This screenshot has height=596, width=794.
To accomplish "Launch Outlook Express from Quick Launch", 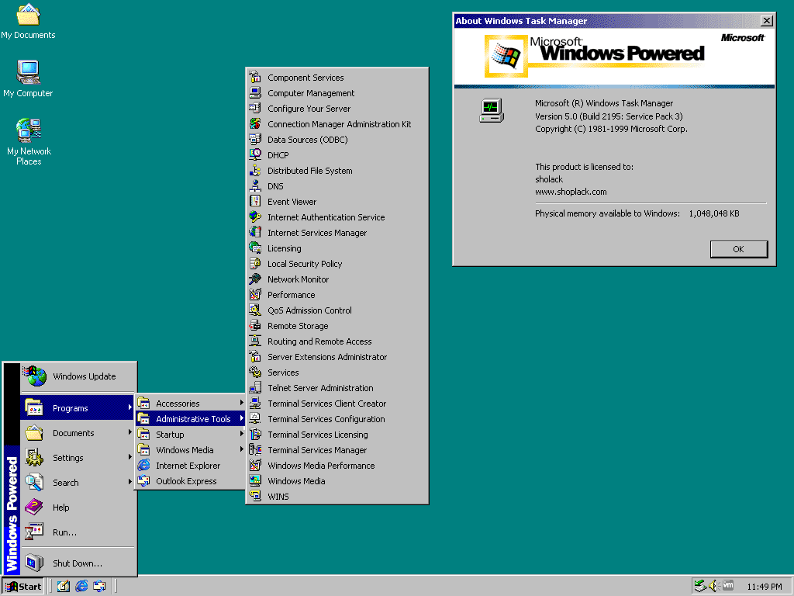I will (100, 587).
